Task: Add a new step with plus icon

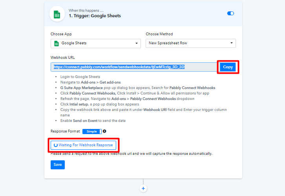Action: [143, 189]
